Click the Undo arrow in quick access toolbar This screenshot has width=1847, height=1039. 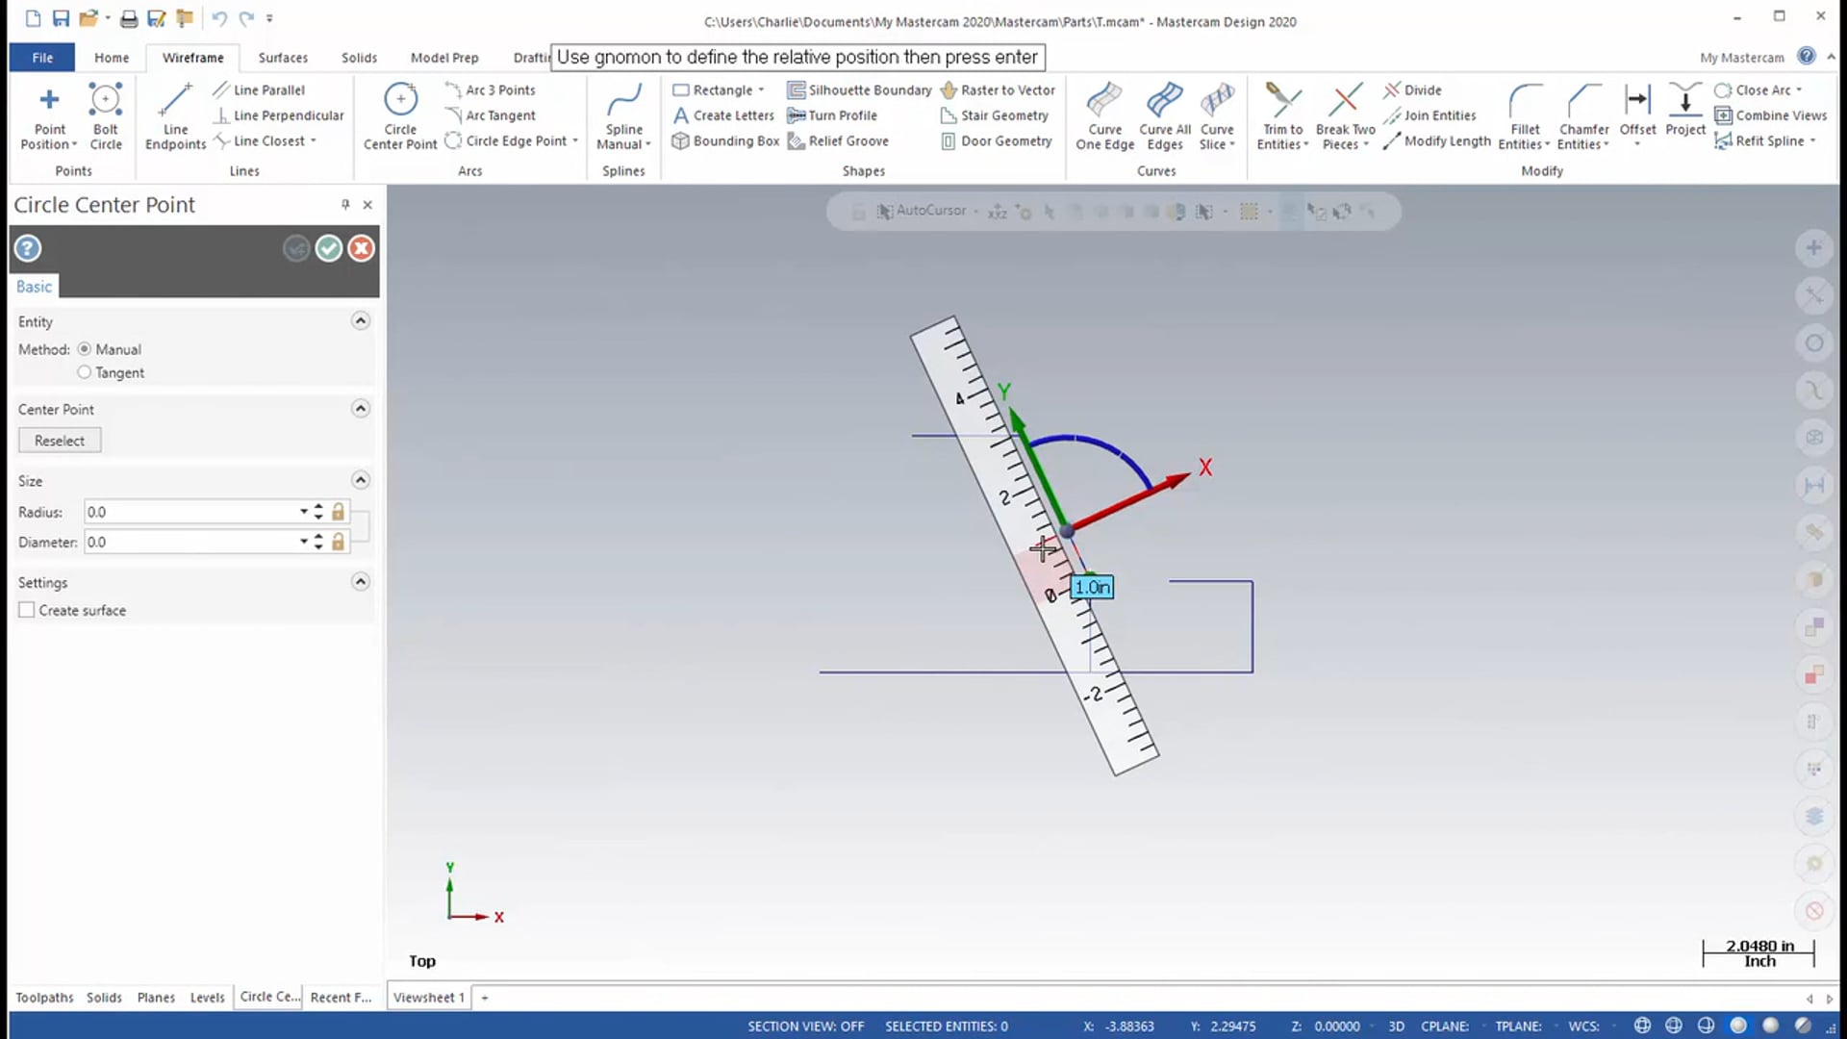point(218,18)
